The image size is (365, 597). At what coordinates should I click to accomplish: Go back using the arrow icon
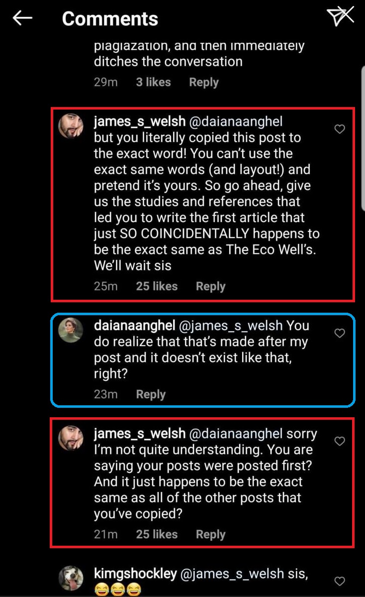(x=22, y=18)
